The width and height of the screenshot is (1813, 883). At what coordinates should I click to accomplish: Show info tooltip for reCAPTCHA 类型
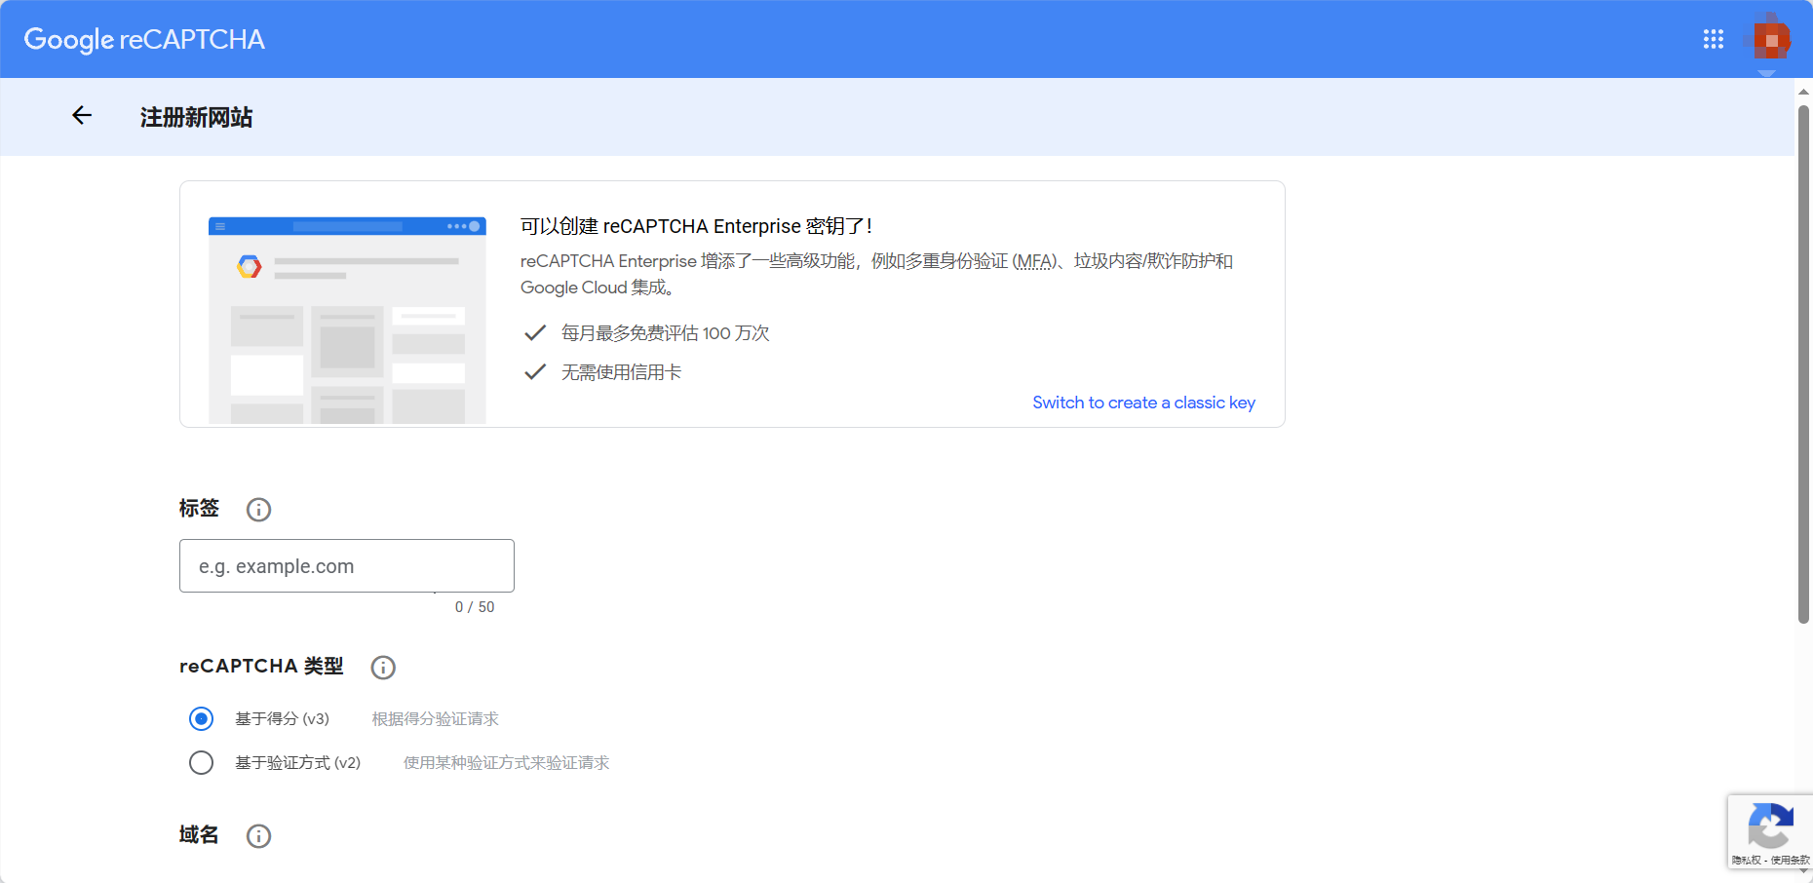tap(383, 668)
